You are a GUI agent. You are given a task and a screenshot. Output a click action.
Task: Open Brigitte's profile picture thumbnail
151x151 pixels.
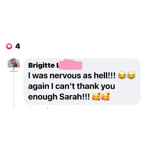pyautogui.click(x=14, y=63)
